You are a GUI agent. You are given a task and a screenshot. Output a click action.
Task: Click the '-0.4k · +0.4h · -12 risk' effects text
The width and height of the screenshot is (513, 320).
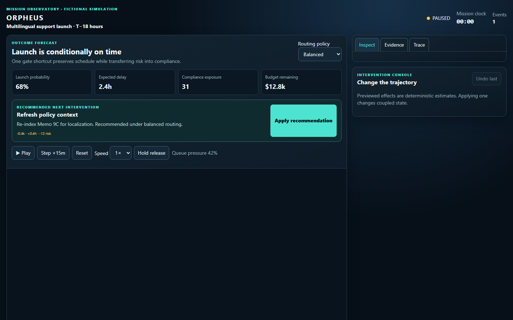click(x=34, y=134)
